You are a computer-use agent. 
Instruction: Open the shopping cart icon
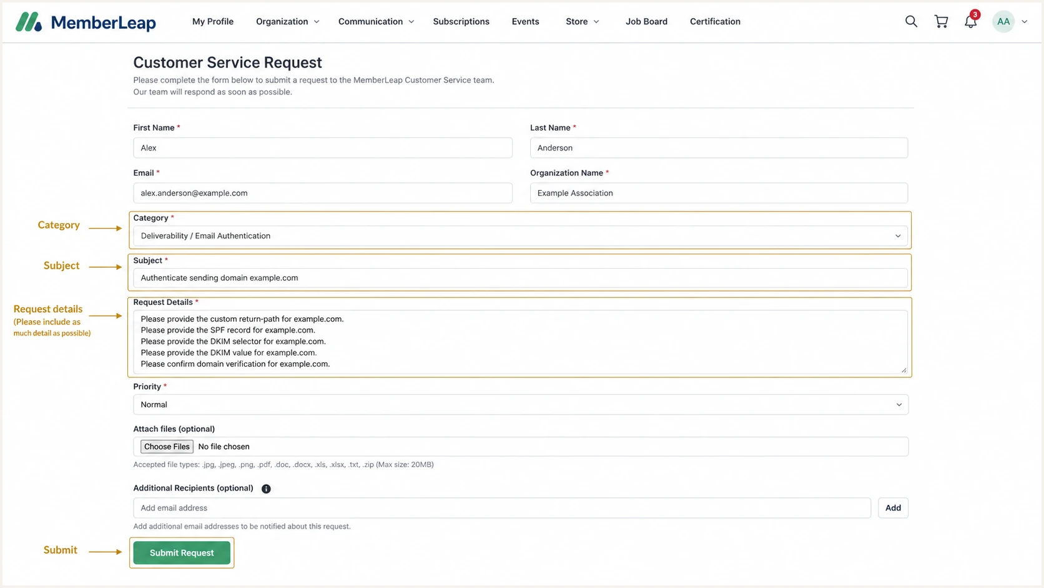tap(941, 21)
